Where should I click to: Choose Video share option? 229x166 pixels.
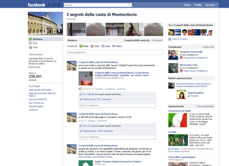[117, 46]
